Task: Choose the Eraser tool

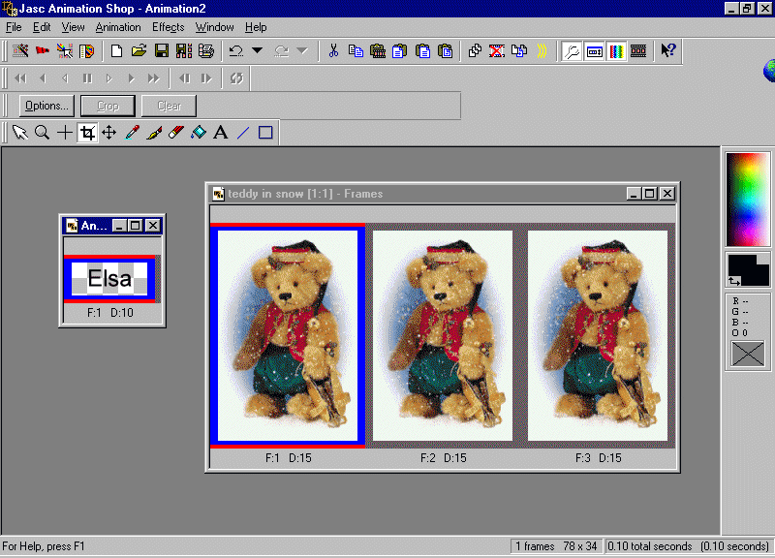Action: tap(175, 133)
